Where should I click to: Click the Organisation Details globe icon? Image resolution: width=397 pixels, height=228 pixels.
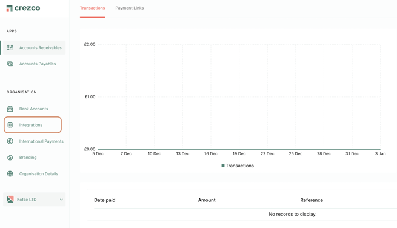10,174
